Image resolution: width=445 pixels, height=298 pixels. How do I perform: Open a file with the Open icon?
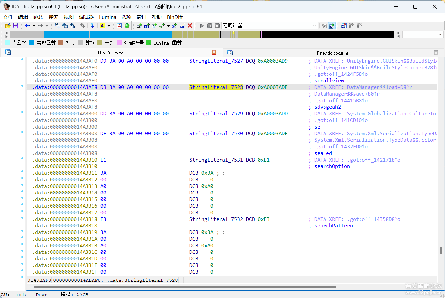[x=8, y=26]
